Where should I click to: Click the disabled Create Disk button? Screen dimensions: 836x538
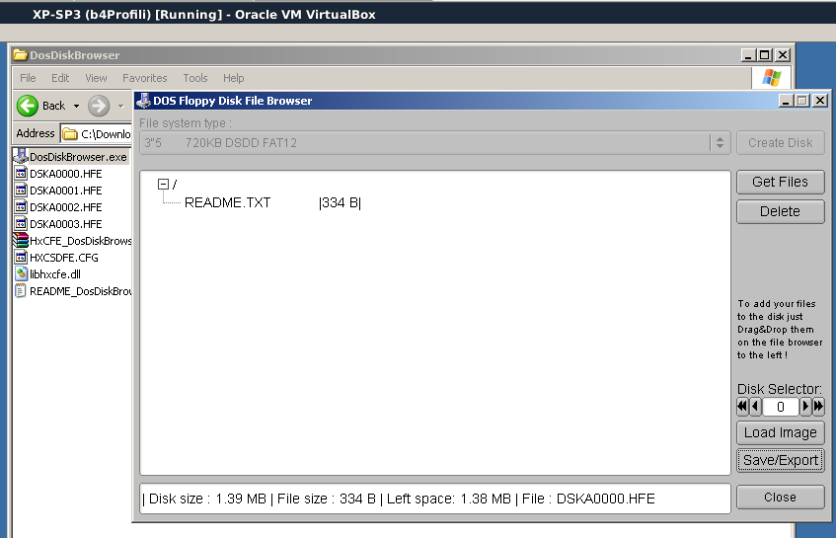pos(781,143)
